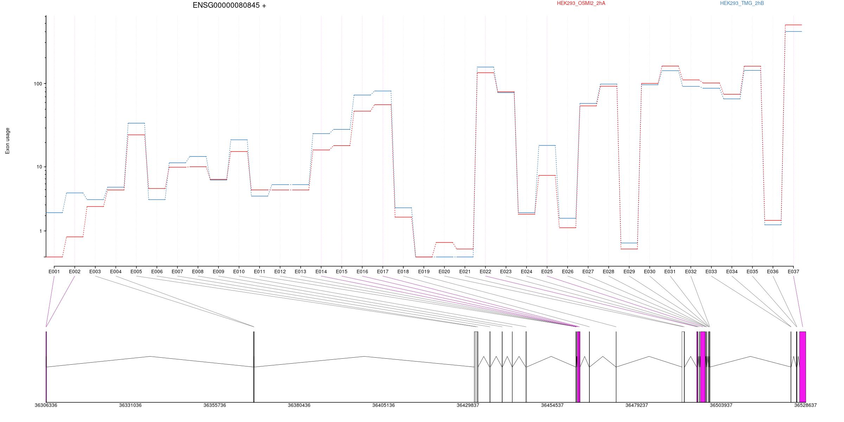Click the y-axis value 10
844x422 pixels.
coord(39,167)
